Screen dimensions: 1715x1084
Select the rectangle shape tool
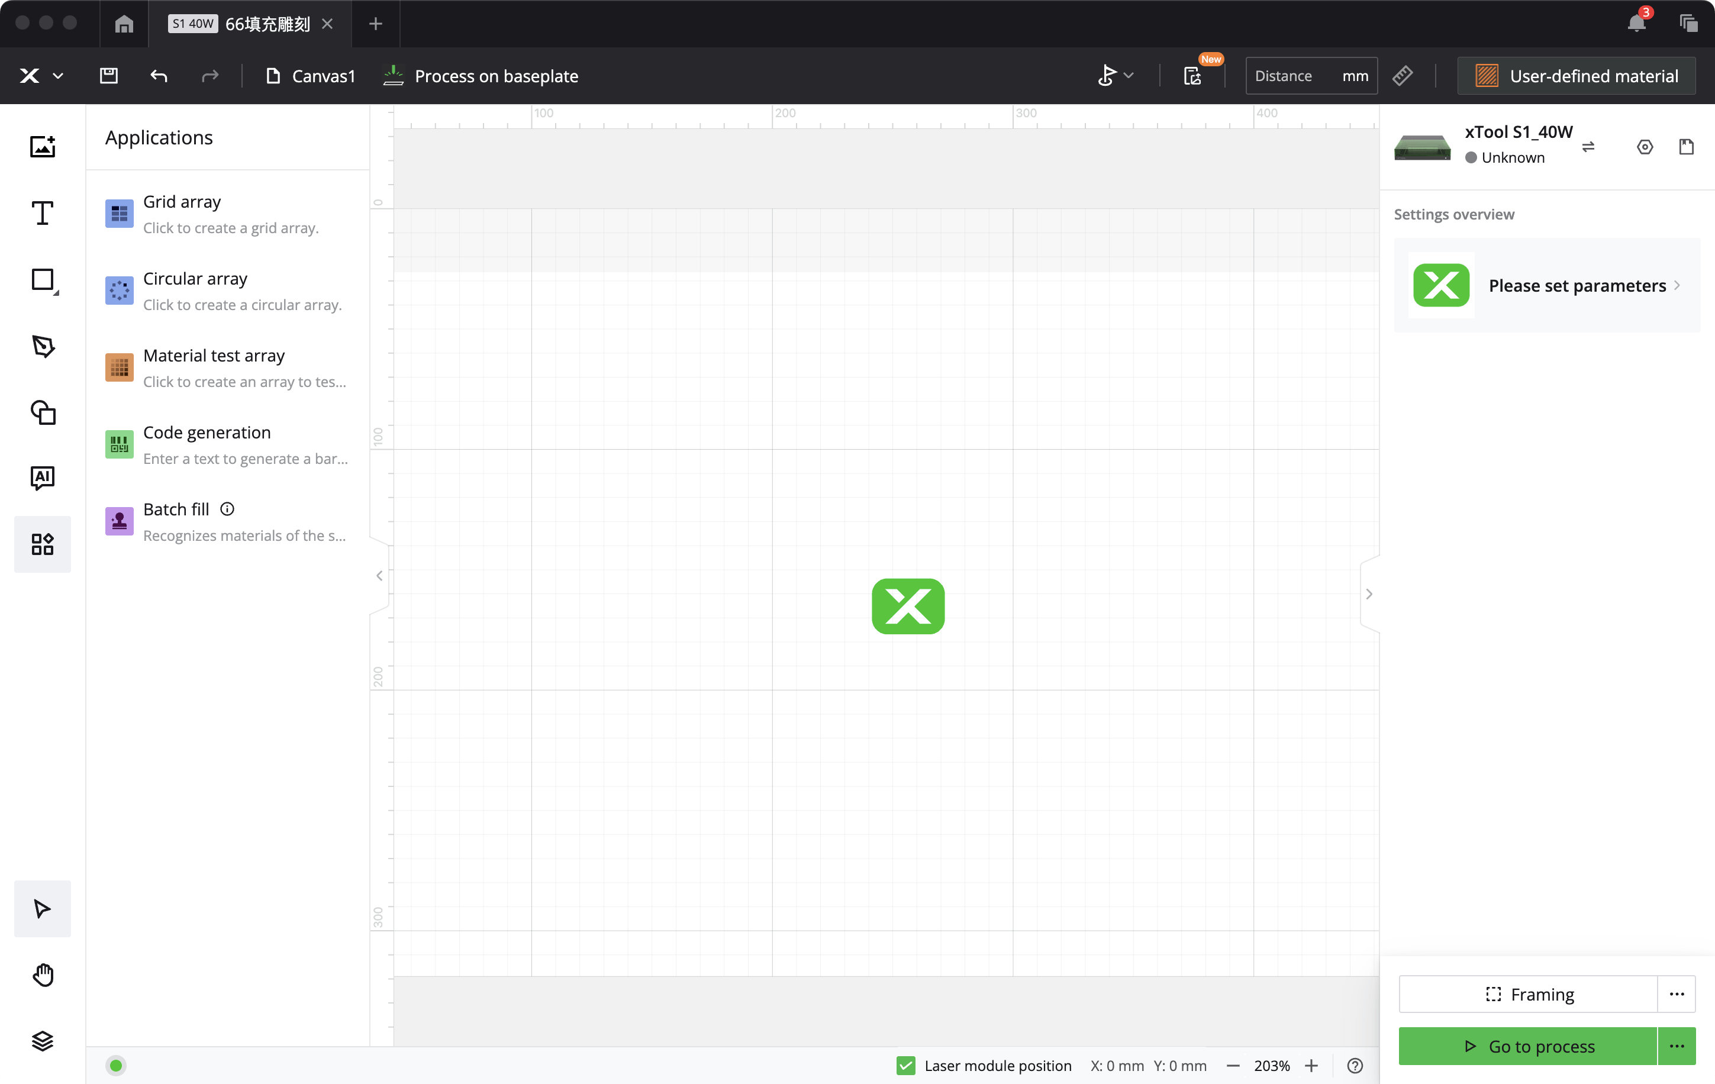click(43, 279)
